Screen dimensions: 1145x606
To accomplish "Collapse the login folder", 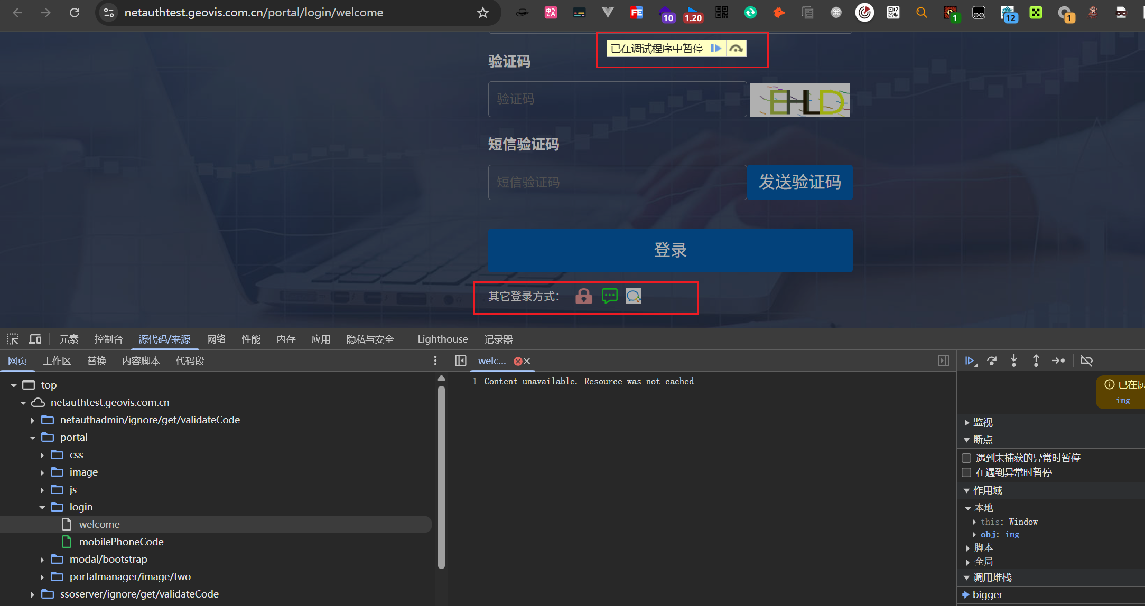I will point(42,507).
